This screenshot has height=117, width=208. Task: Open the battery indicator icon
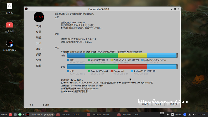click(x=172, y=114)
